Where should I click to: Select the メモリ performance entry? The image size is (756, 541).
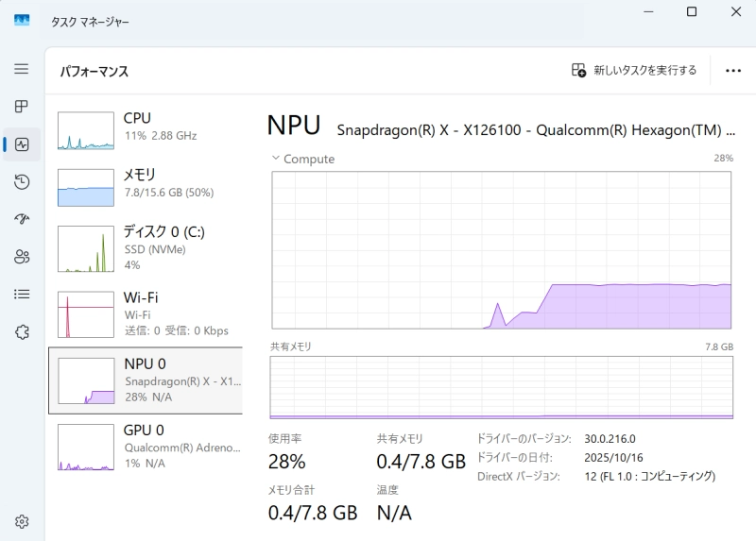146,187
